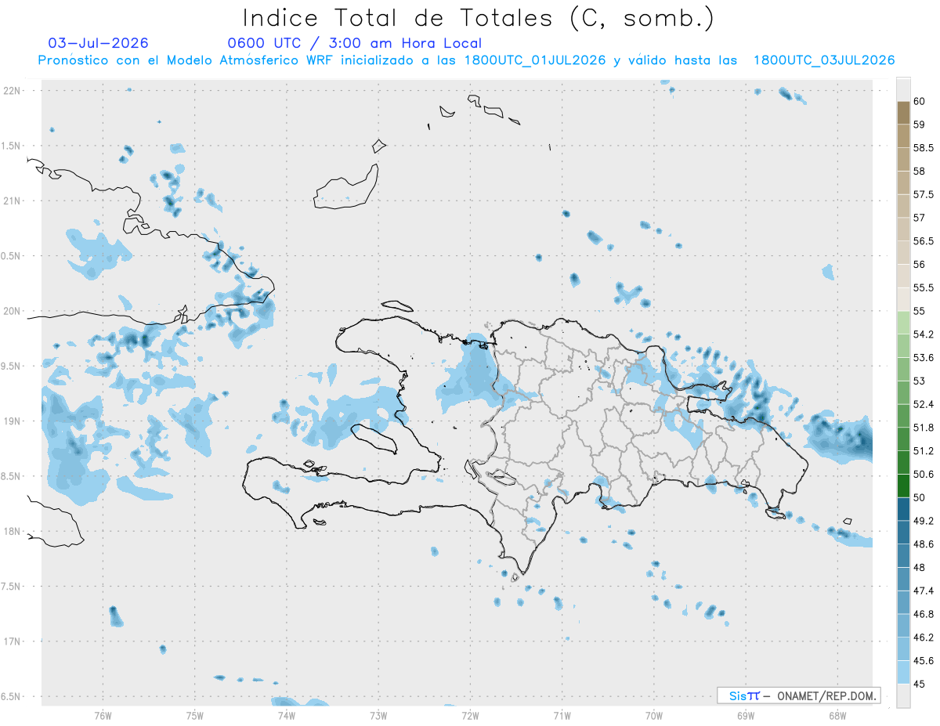Pick the dark green swatch between 50 and 50.6
Image resolution: width=940 pixels, height=726 pixels.
[903, 486]
